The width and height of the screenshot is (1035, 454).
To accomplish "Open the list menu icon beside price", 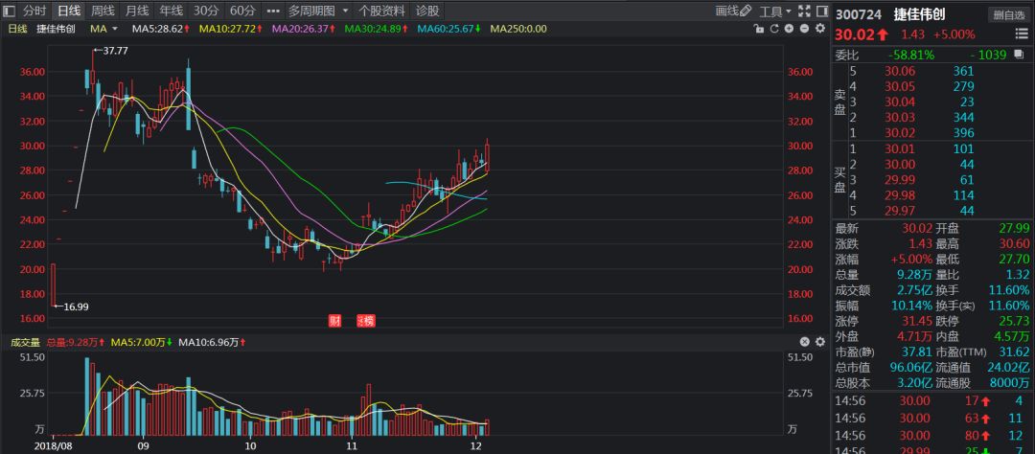I will point(1023,34).
